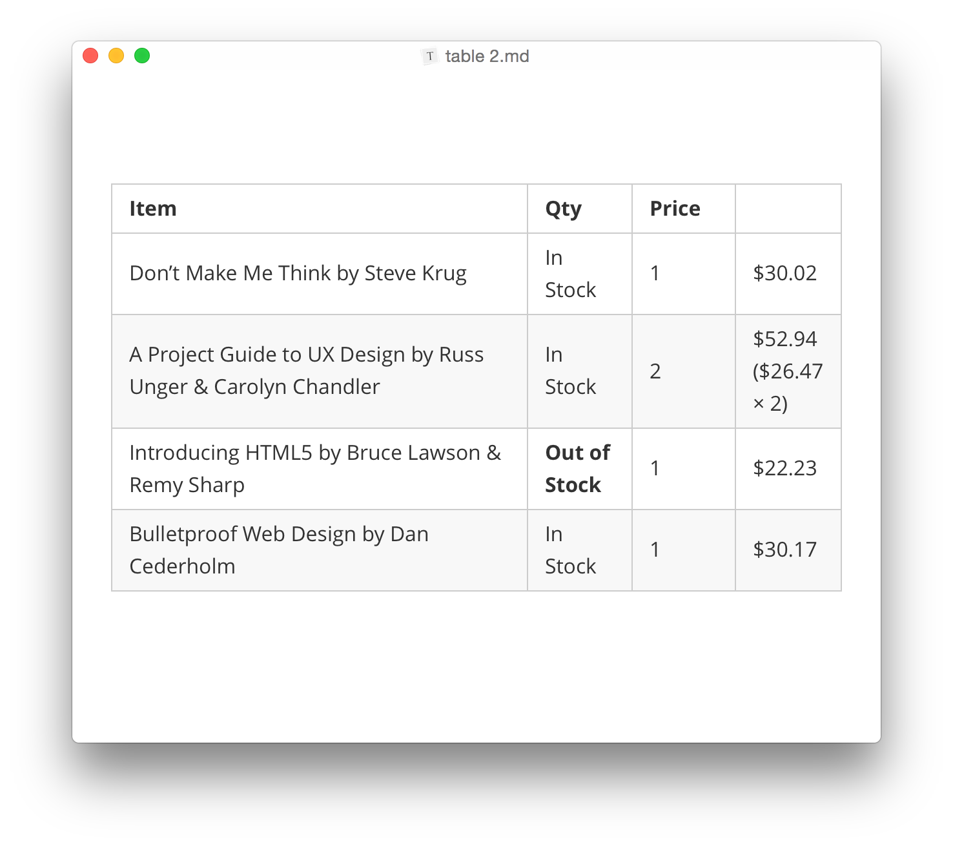Click the document icon in title bar
This screenshot has width=953, height=846.
click(x=430, y=56)
